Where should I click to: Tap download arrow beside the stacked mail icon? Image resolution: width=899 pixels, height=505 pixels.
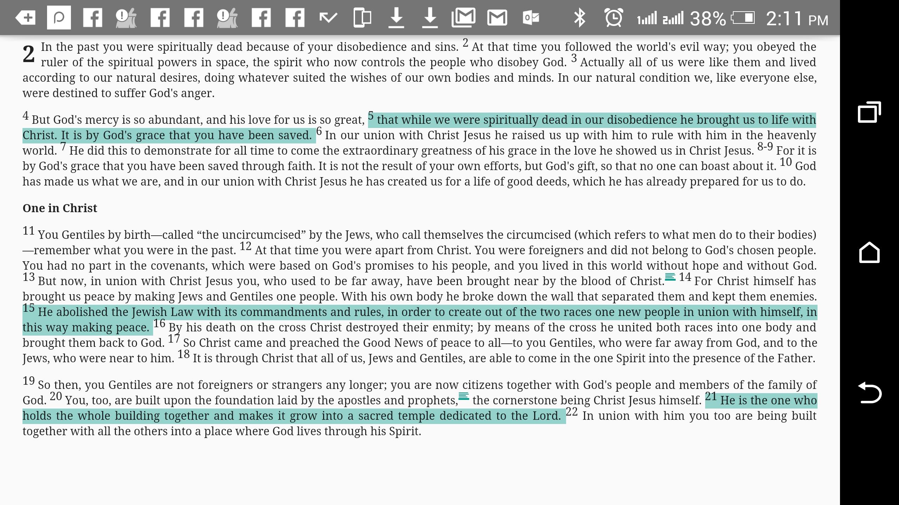pyautogui.click(x=430, y=18)
